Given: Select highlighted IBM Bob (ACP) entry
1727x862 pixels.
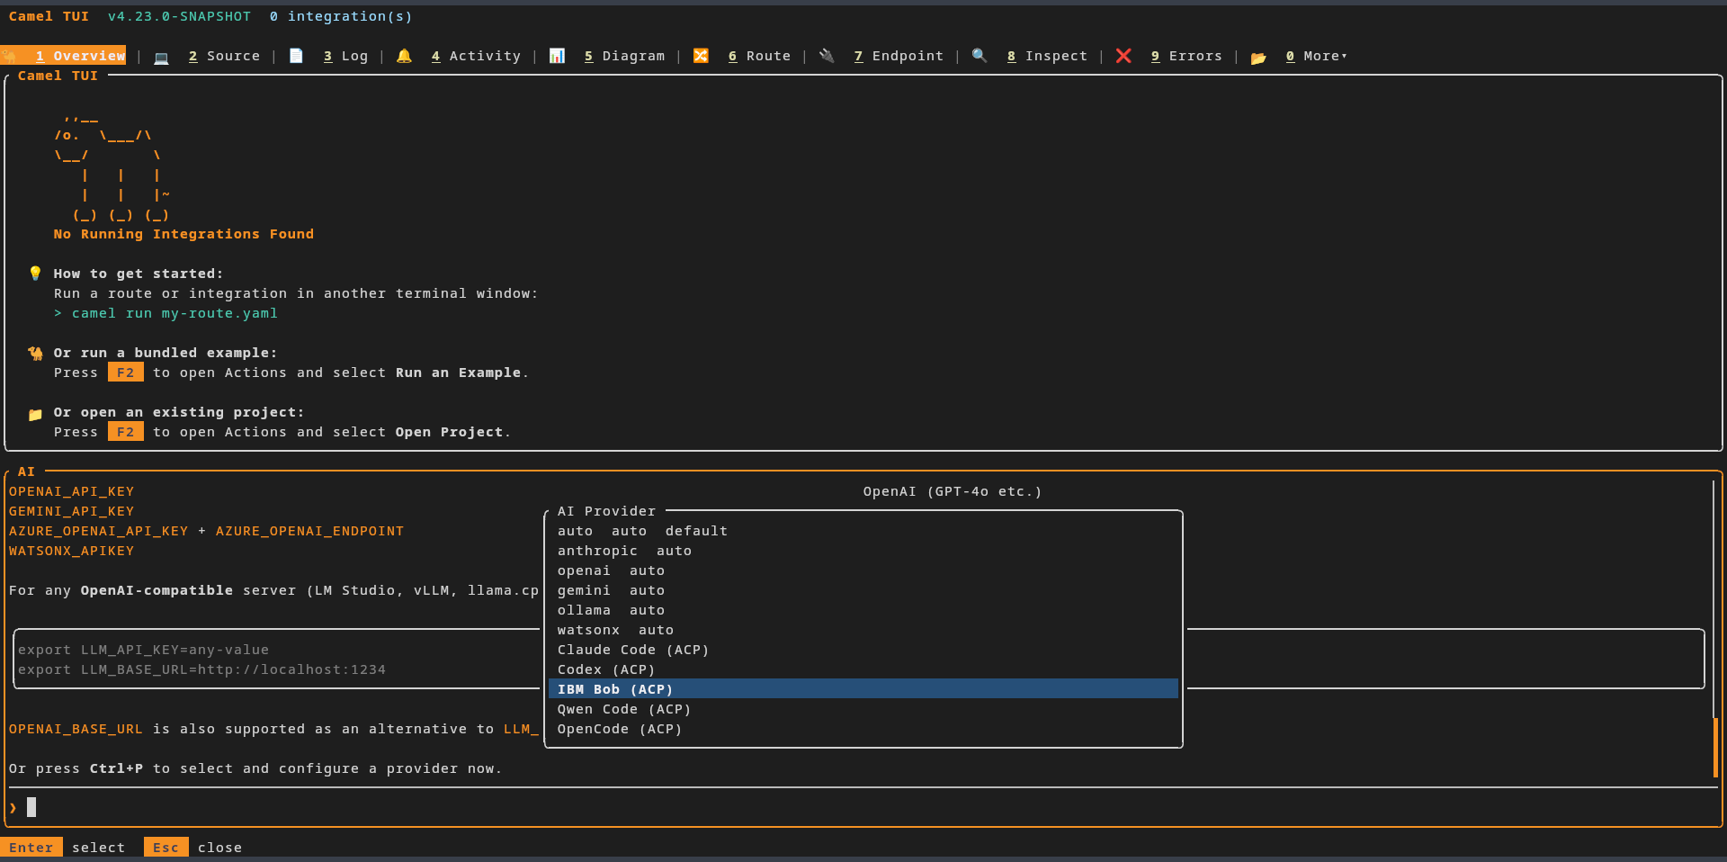Looking at the screenshot, I should pos(863,689).
